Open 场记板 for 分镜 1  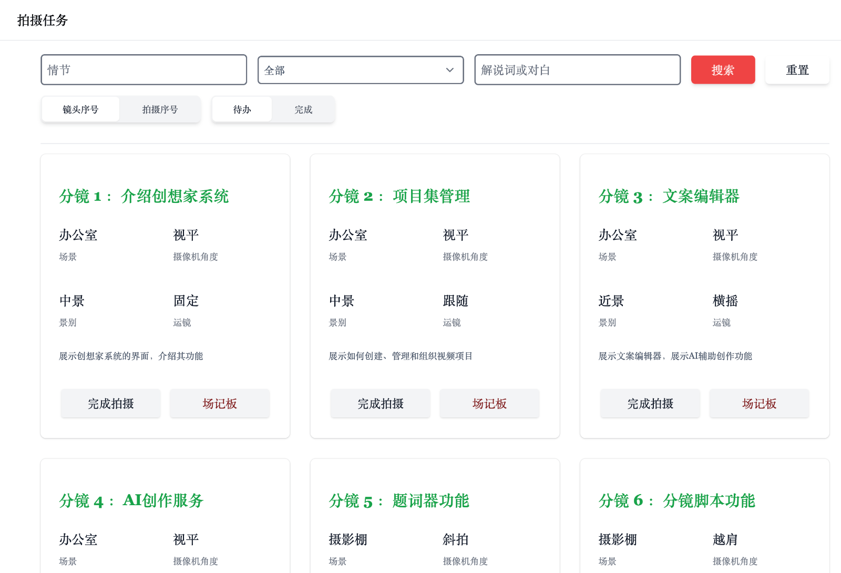point(220,404)
